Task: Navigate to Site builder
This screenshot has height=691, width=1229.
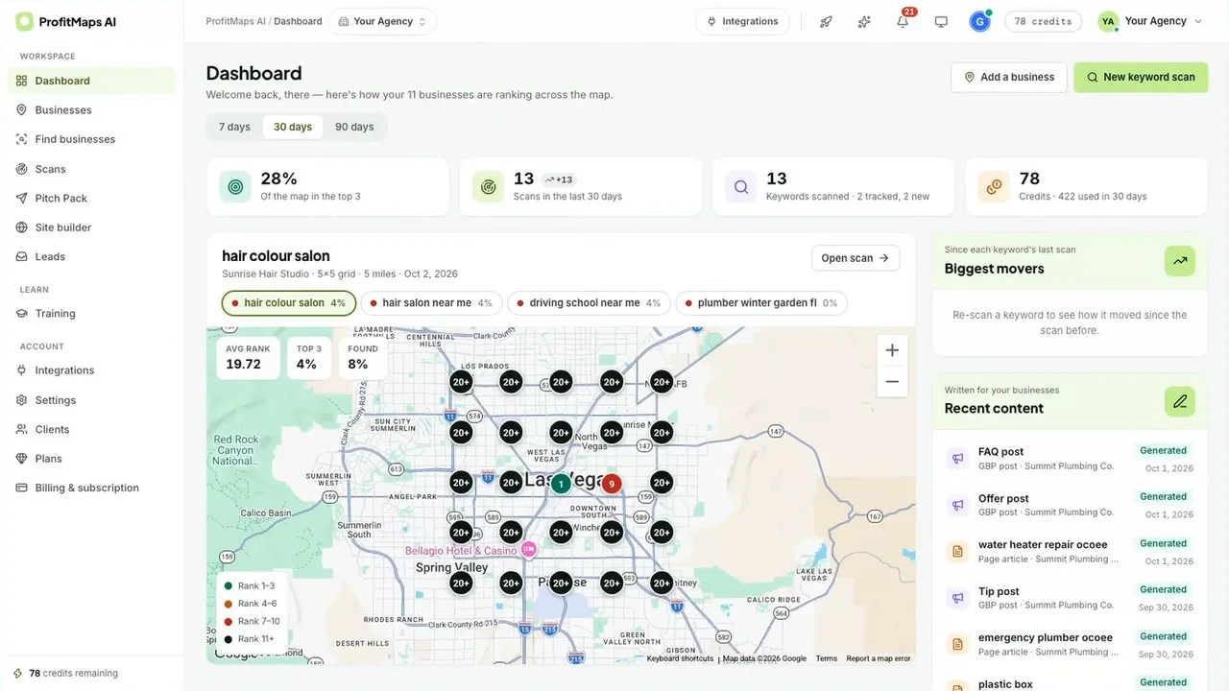Action: [92, 227]
